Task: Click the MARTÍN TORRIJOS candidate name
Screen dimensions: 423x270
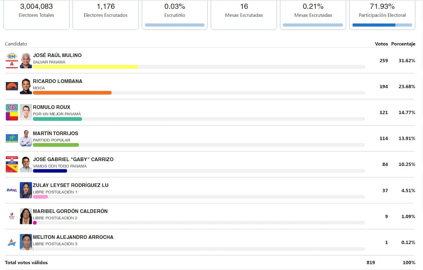Action: [x=55, y=133]
